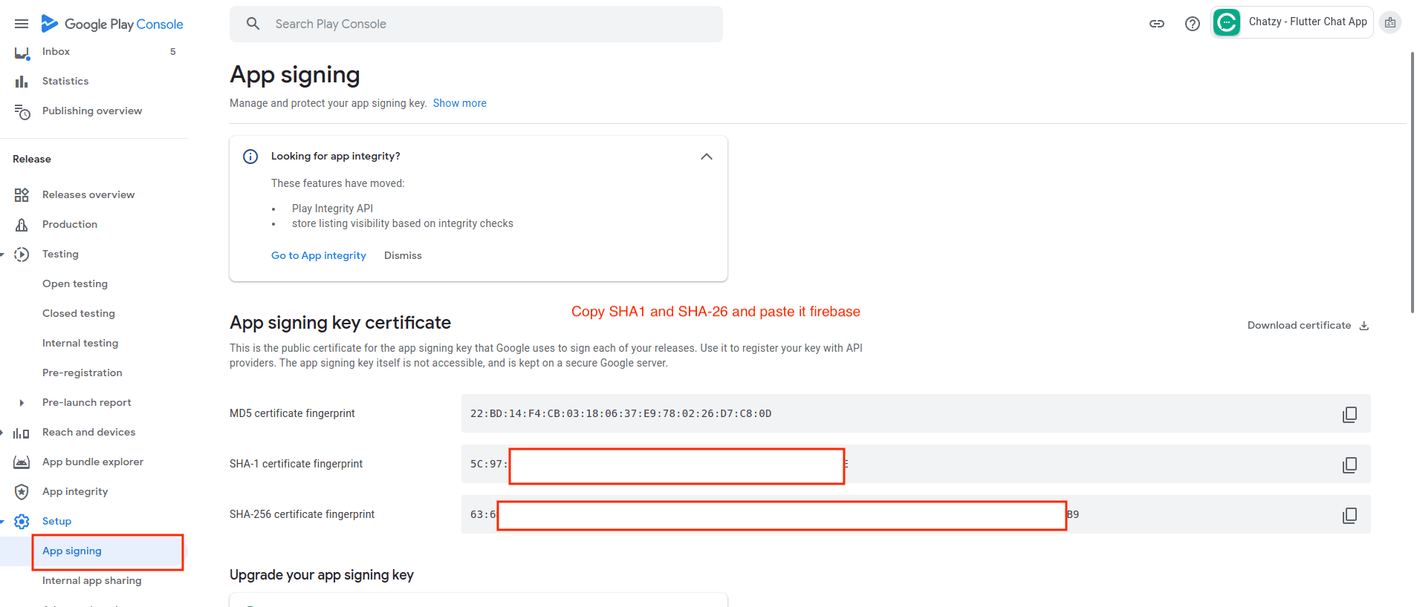Click the copy link icon in header

1156,24
